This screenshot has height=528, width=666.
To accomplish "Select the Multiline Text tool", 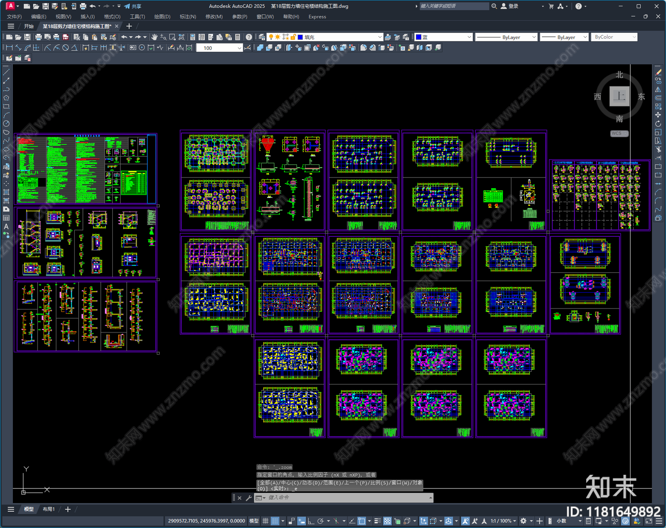I will (x=6, y=227).
